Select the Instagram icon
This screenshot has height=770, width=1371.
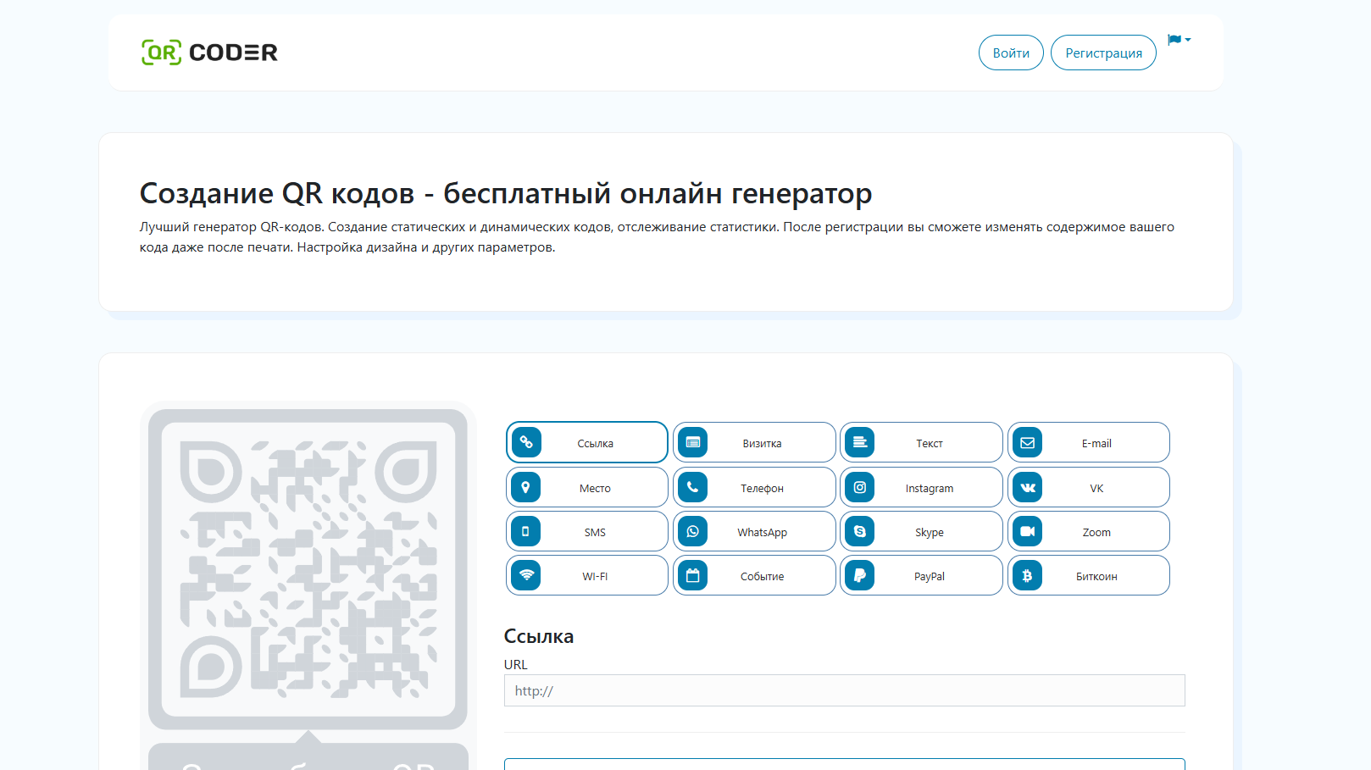[860, 487]
